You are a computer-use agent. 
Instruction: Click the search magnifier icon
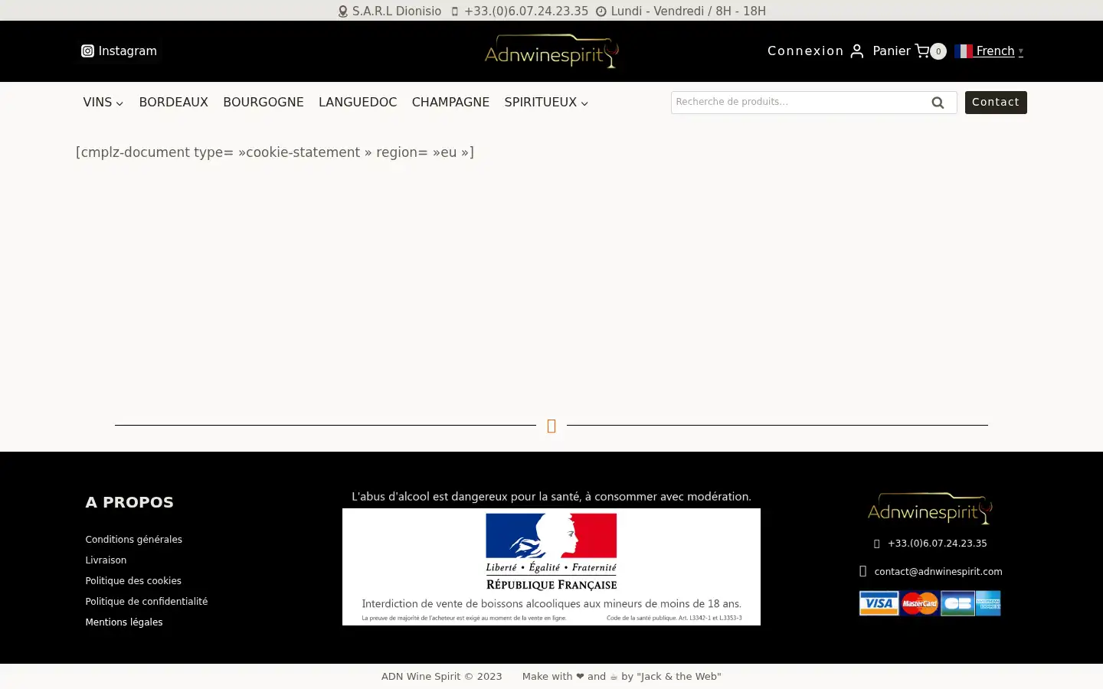[938, 103]
